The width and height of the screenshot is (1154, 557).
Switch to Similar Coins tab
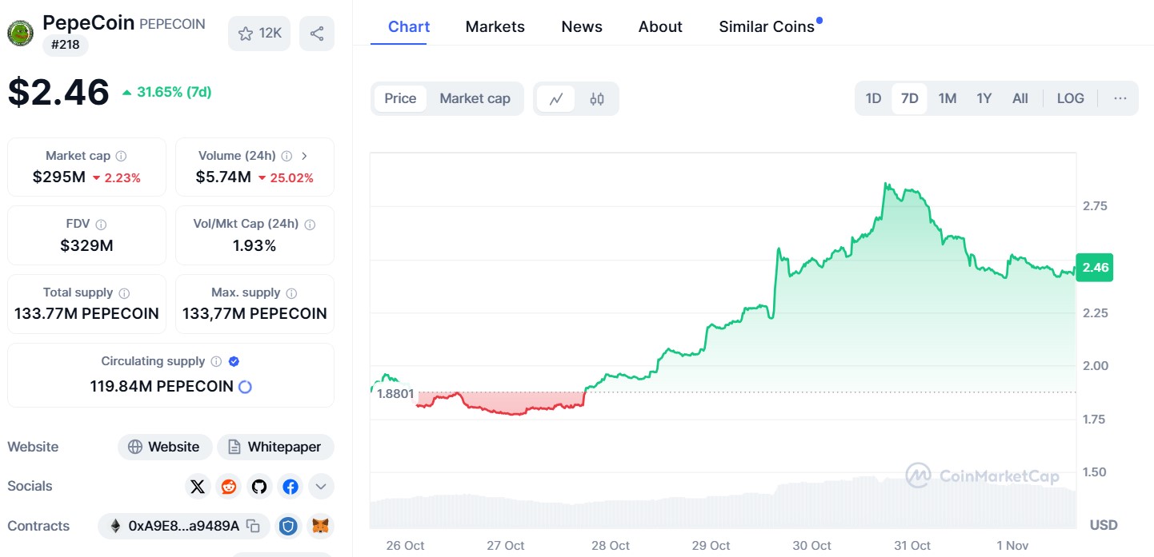click(x=767, y=26)
